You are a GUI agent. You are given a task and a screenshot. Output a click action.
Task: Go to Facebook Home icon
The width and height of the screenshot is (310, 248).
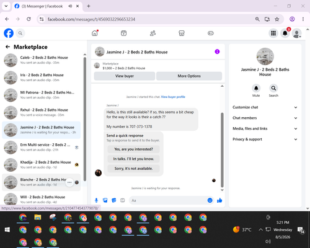click(x=95, y=33)
